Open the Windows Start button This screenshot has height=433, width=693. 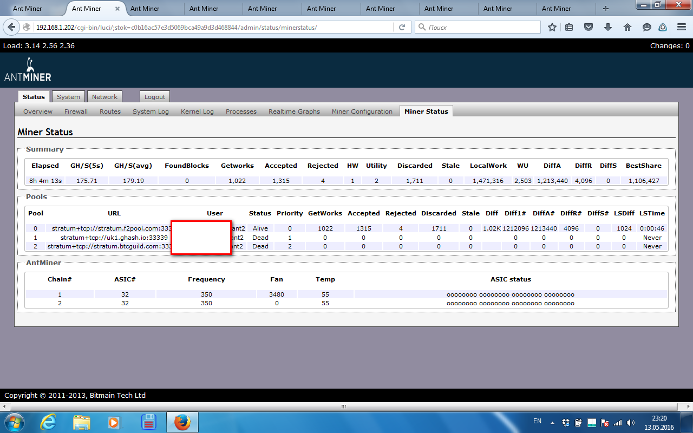(14, 422)
